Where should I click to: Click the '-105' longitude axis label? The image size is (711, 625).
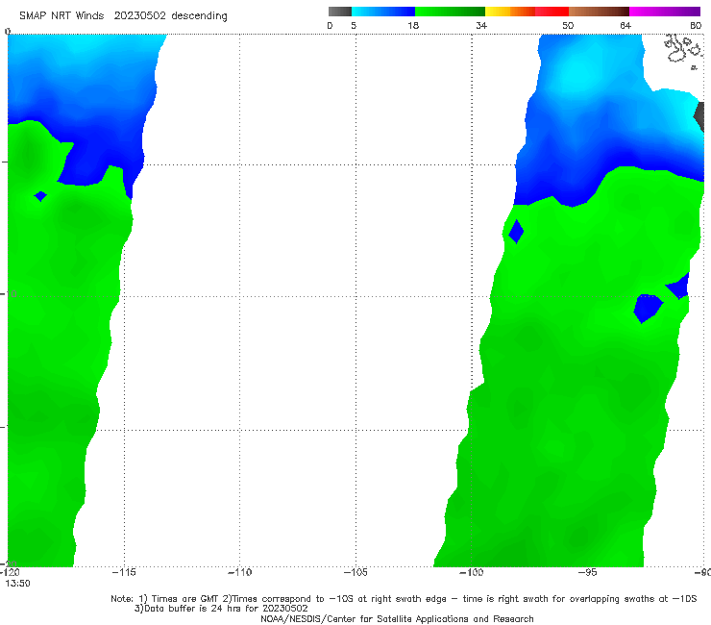(355, 573)
